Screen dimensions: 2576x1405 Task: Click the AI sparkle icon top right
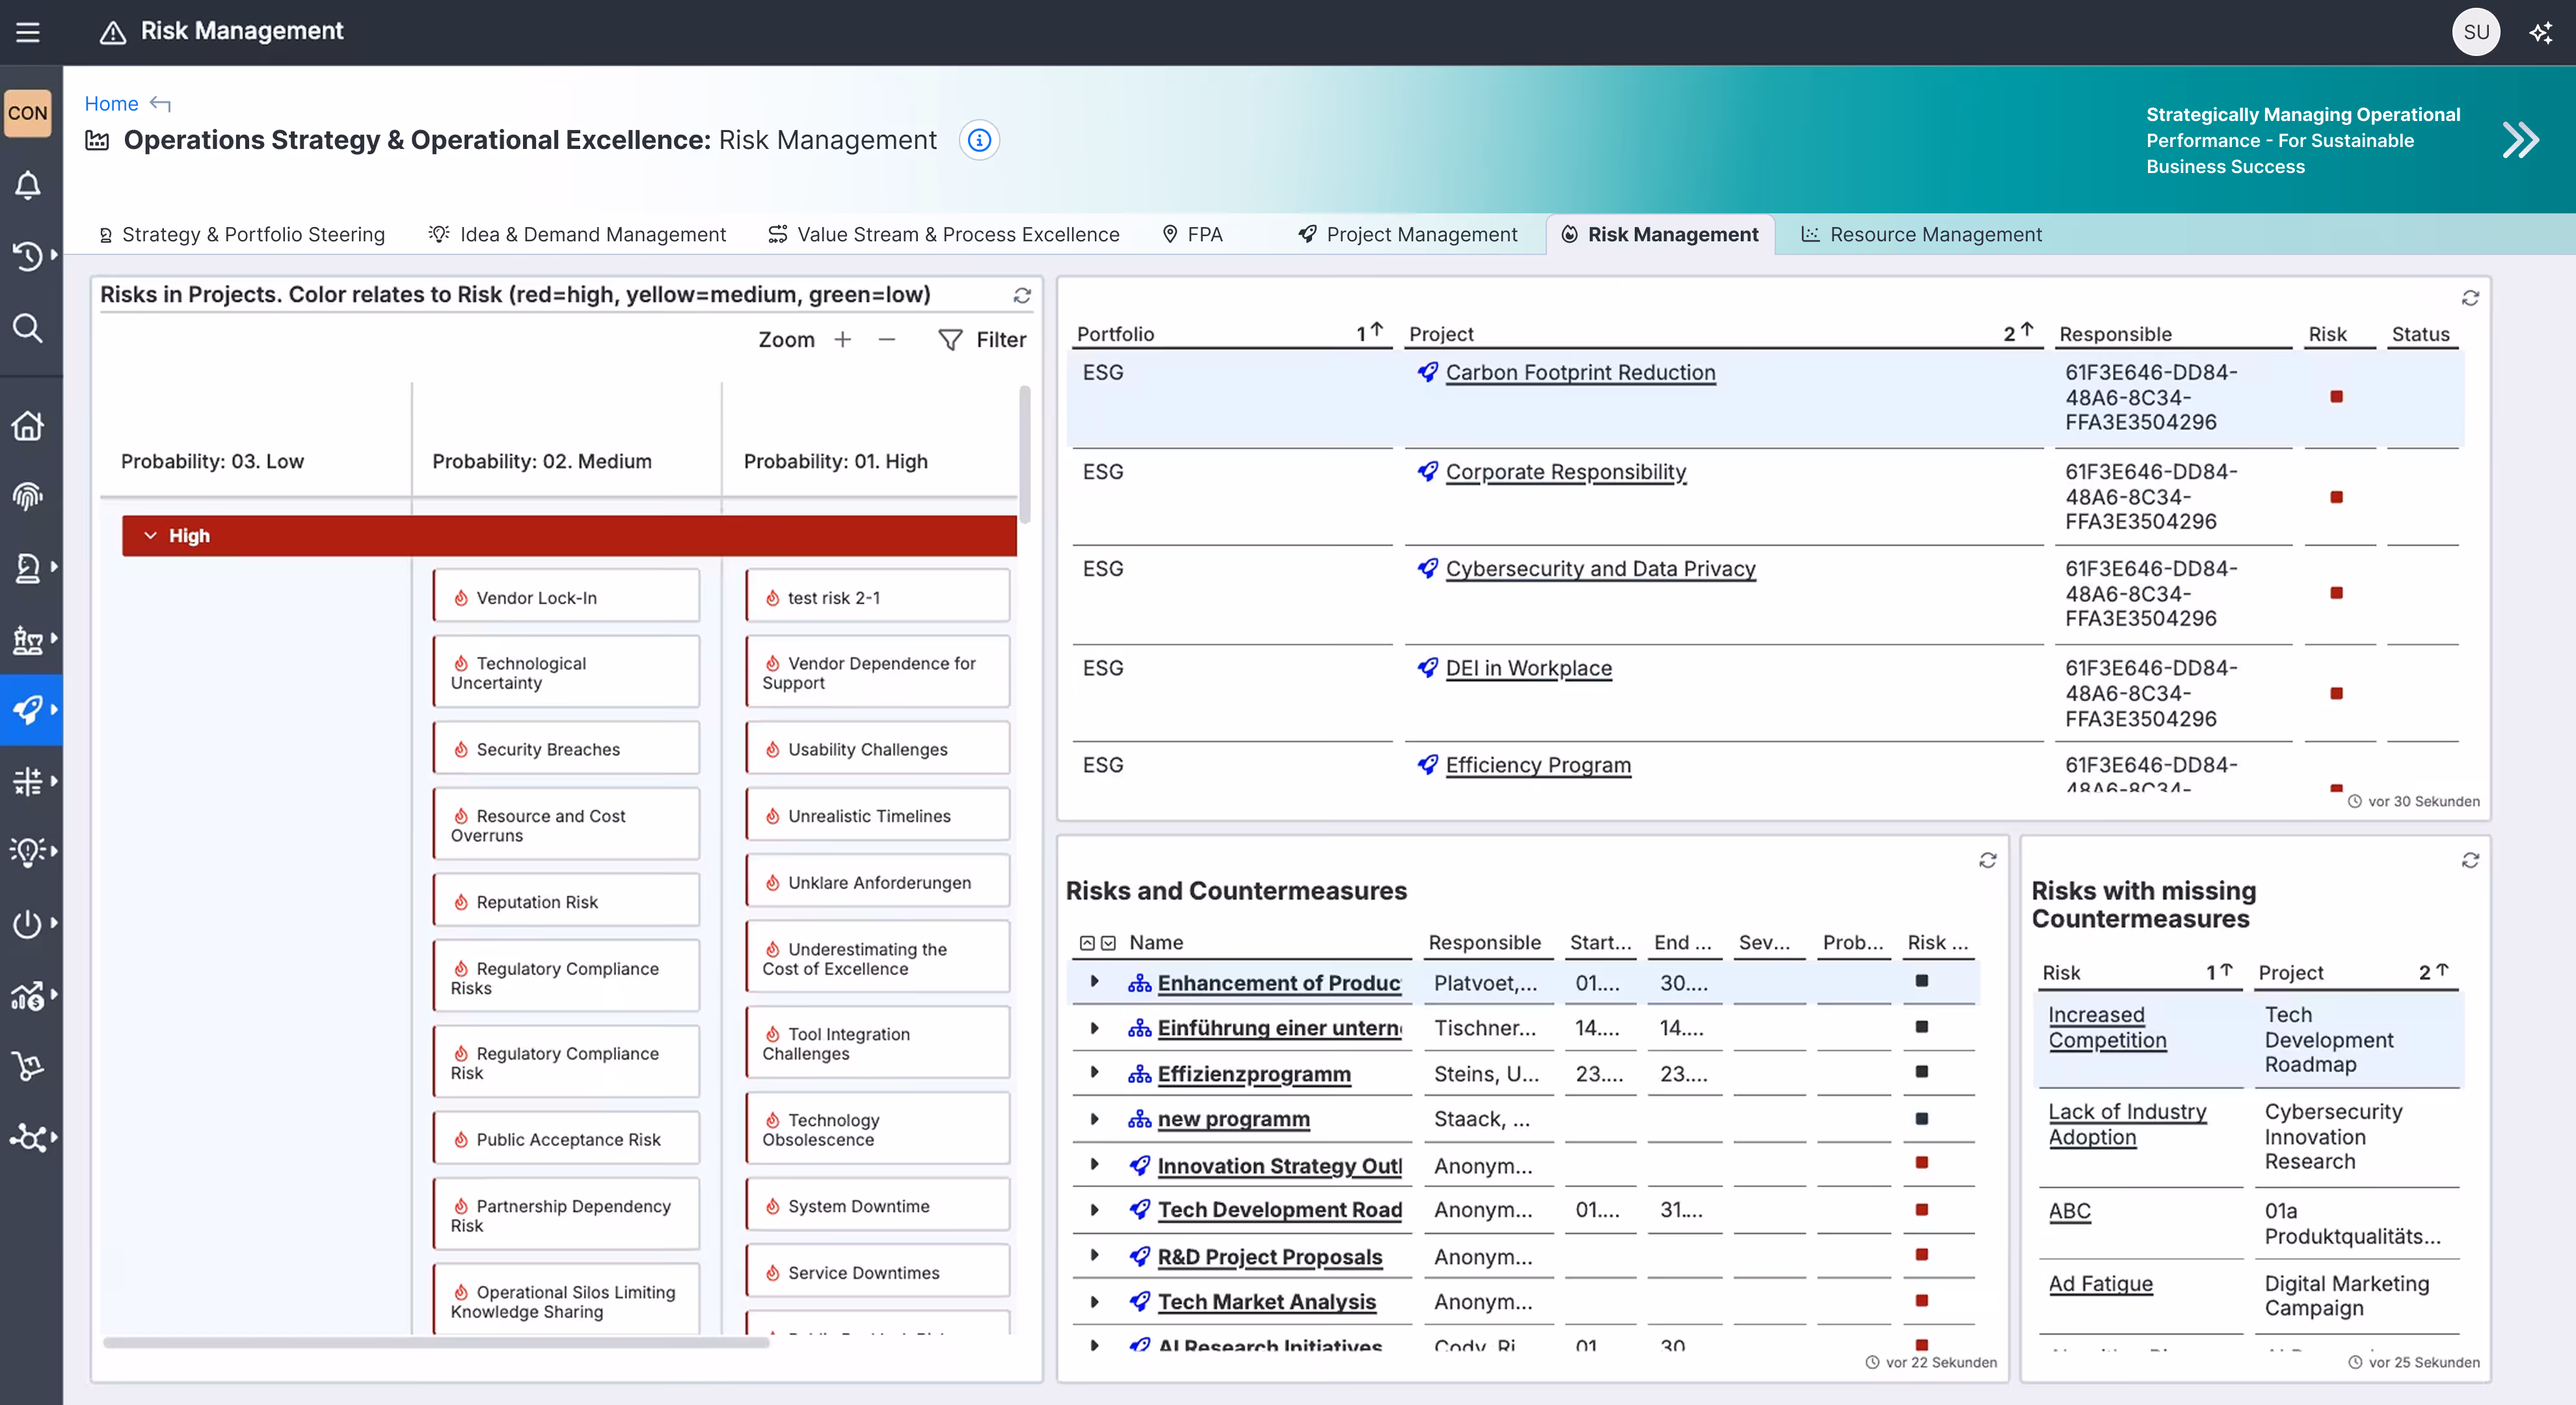coord(2541,32)
